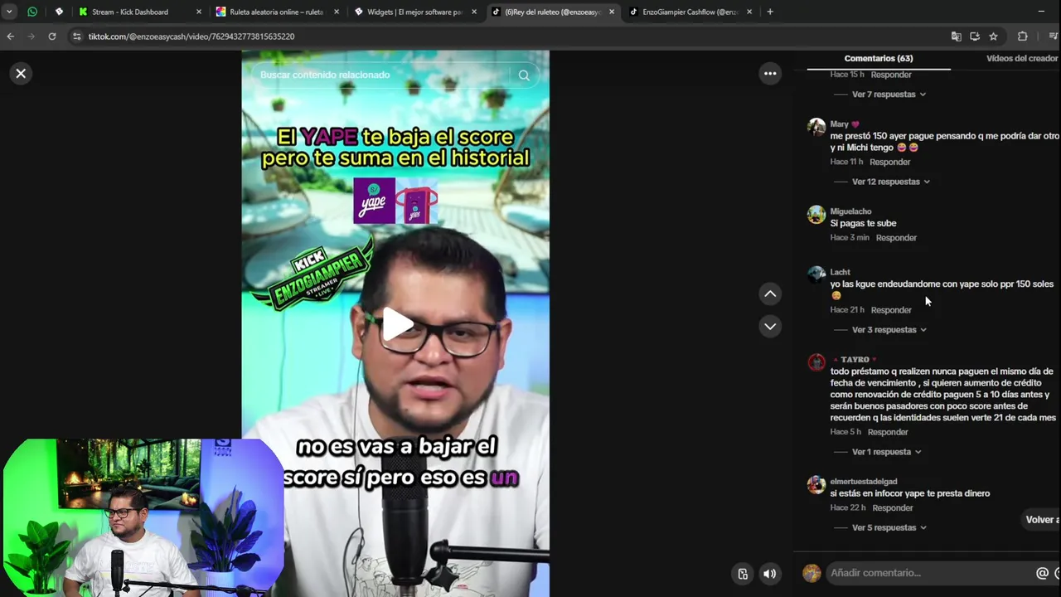Click the username TAYRO
Screen dimensions: 1061x597
[x=855, y=360]
